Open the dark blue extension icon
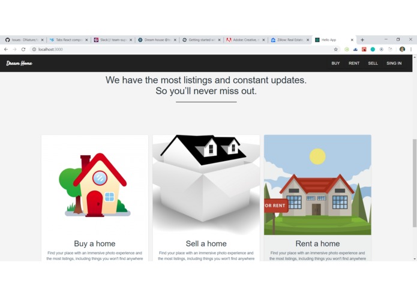417x296 pixels. (355, 49)
